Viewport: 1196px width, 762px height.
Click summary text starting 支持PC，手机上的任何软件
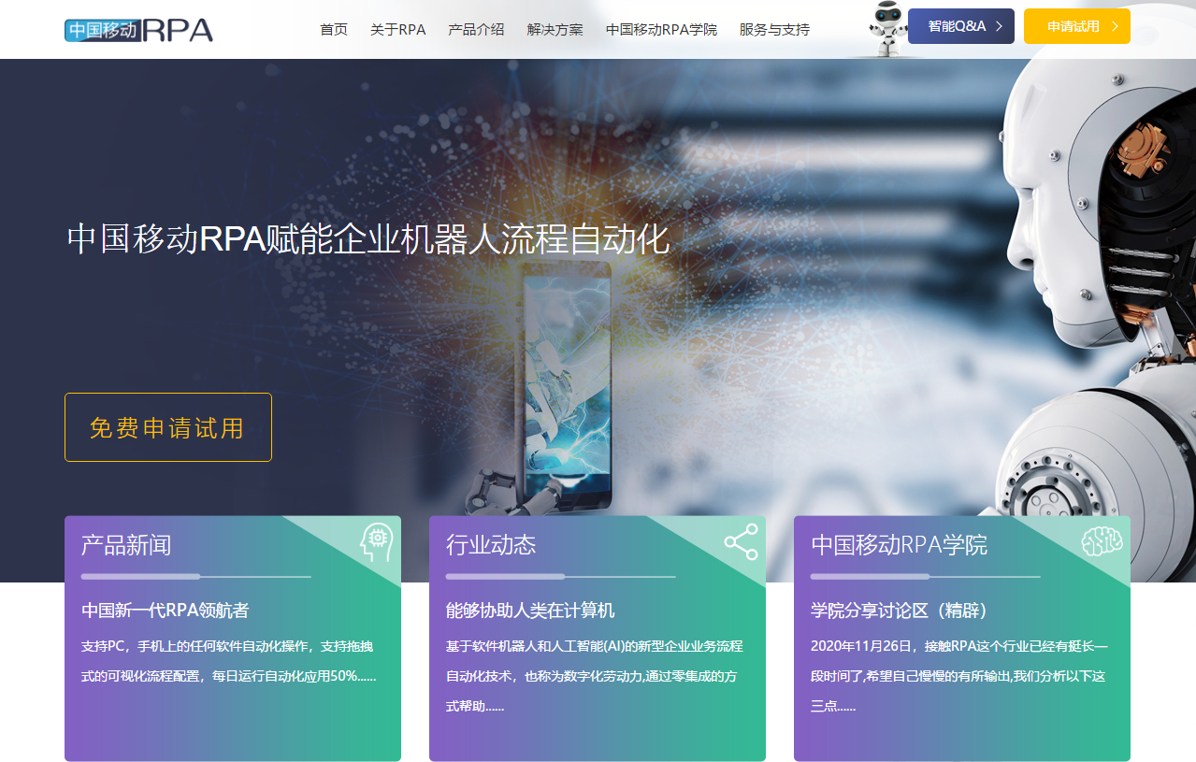(229, 661)
